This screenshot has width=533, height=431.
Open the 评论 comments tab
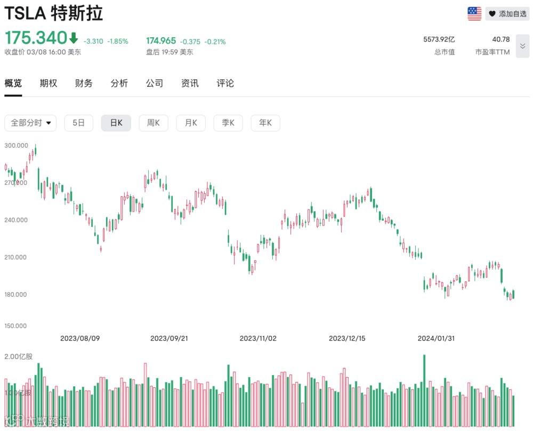tap(225, 83)
